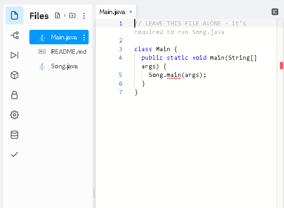Image resolution: width=284 pixels, height=208 pixels.
Task: Click line number 7 in gutter
Action: click(121, 92)
